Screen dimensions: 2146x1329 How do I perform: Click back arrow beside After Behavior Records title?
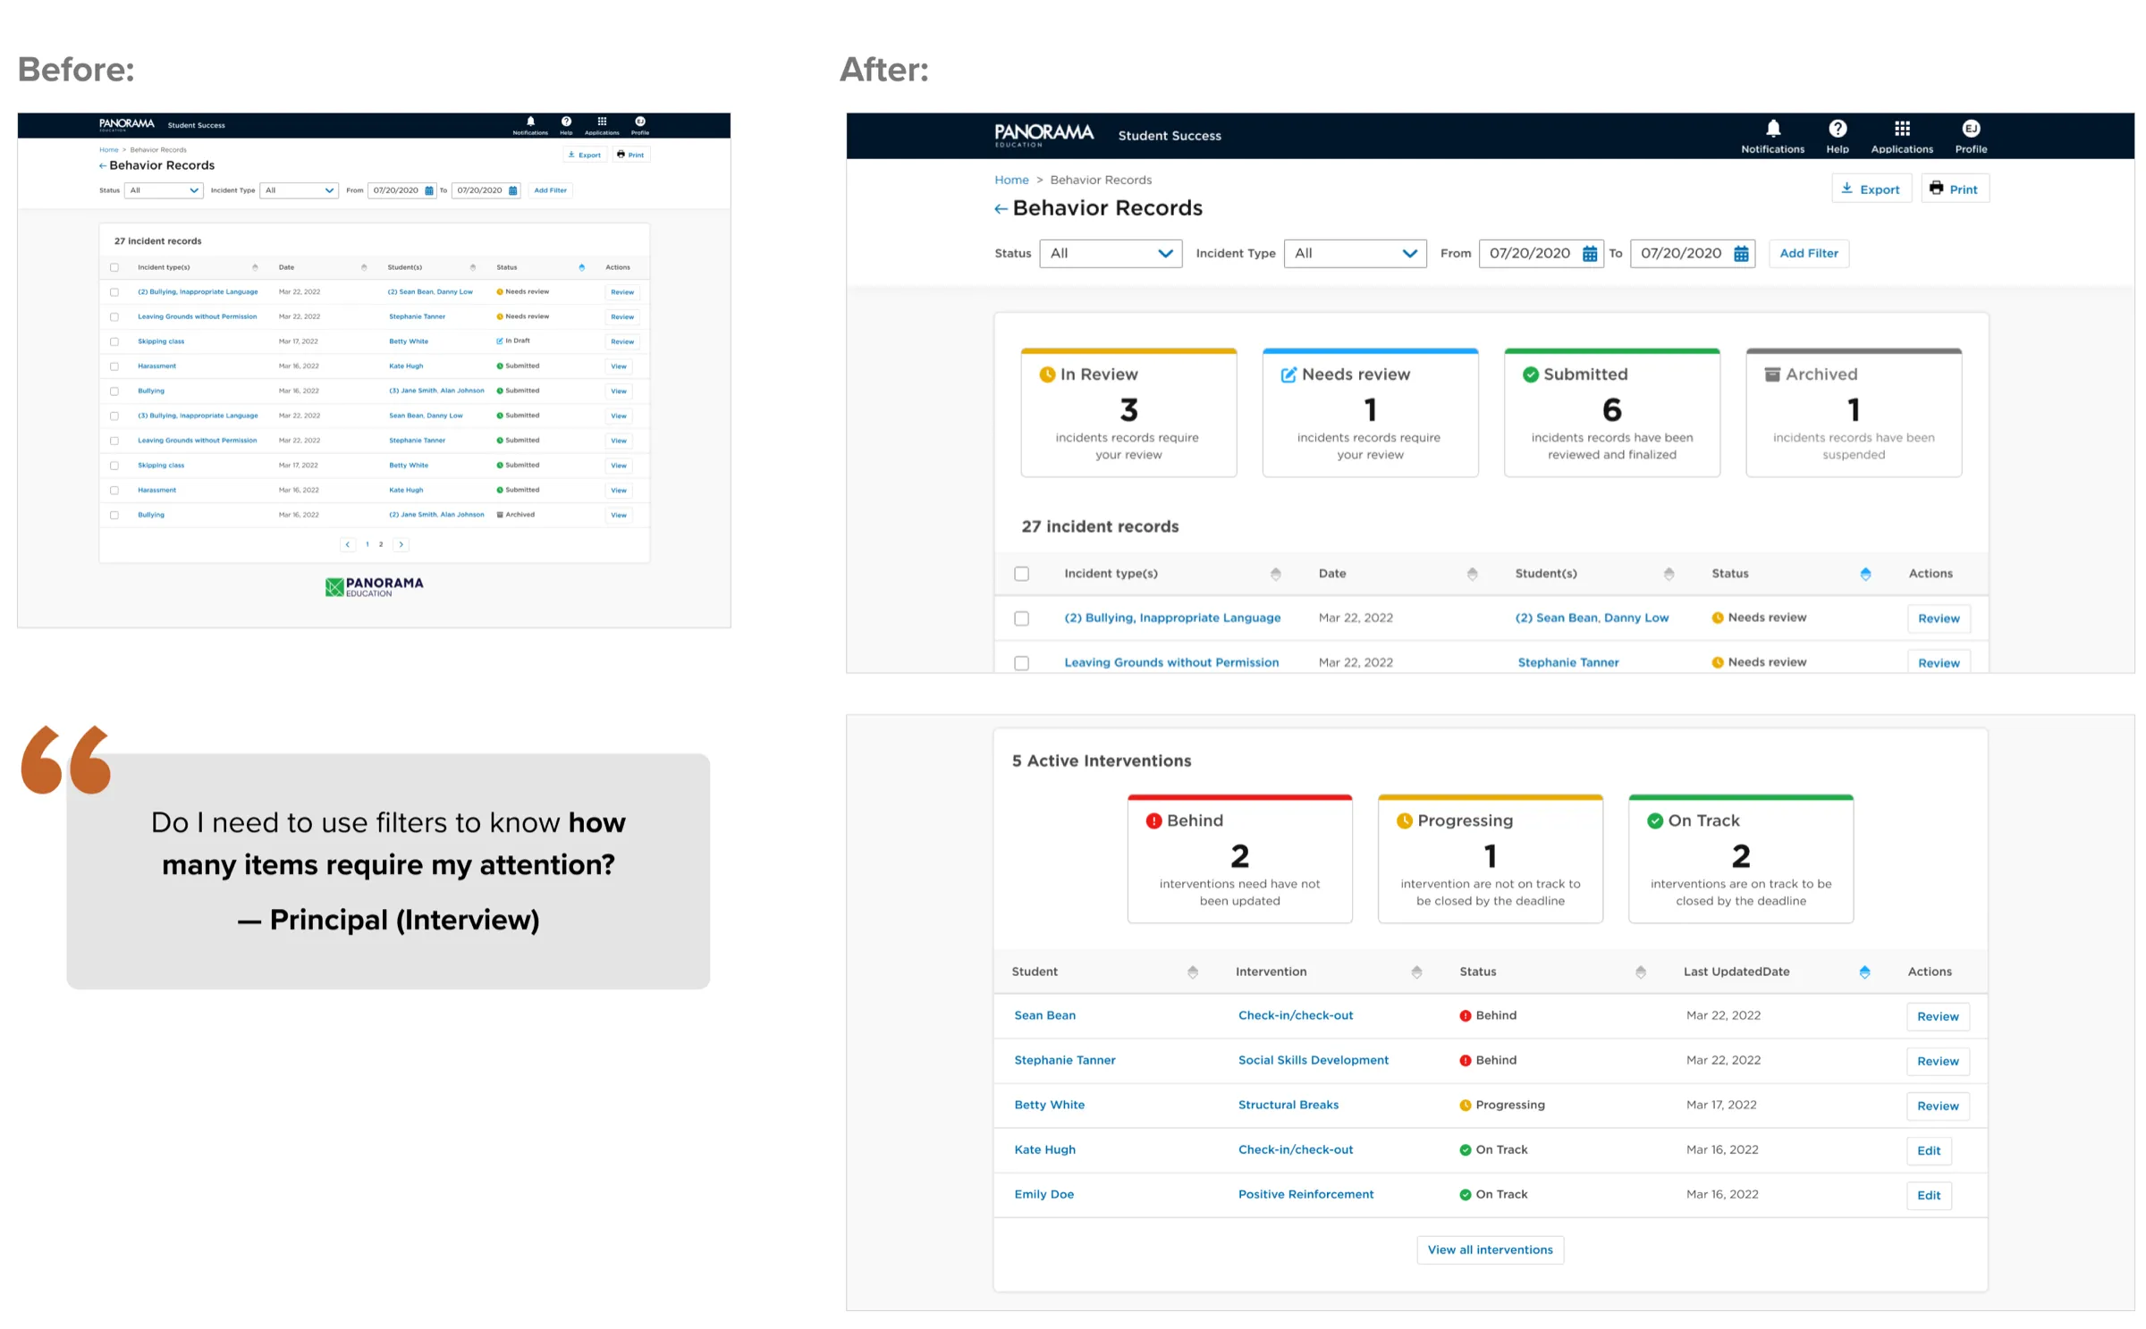click(1001, 209)
